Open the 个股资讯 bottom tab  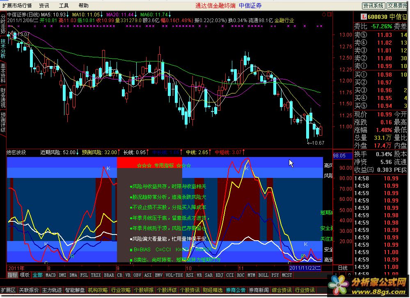(190, 290)
